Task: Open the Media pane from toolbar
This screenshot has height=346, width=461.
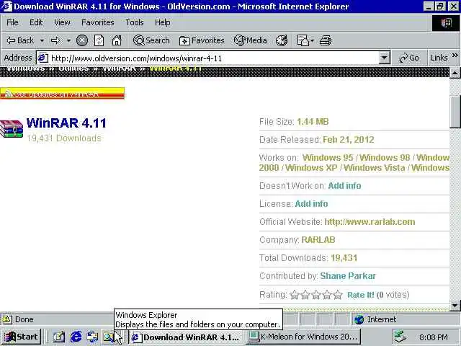Action: pyautogui.click(x=250, y=40)
